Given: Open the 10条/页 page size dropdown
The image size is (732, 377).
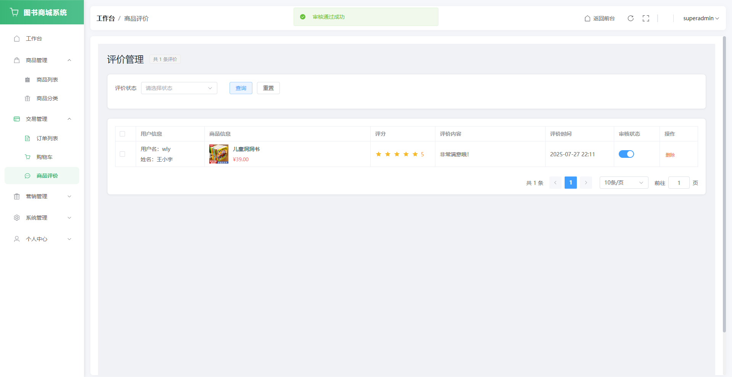Looking at the screenshot, I should point(623,183).
